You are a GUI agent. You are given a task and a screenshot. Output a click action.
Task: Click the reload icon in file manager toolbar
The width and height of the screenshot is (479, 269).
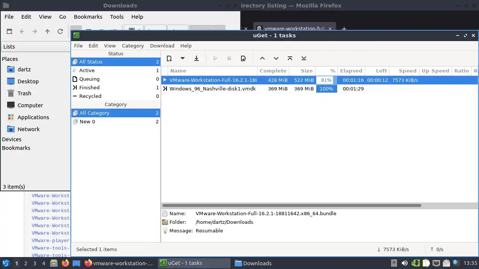click(x=60, y=31)
